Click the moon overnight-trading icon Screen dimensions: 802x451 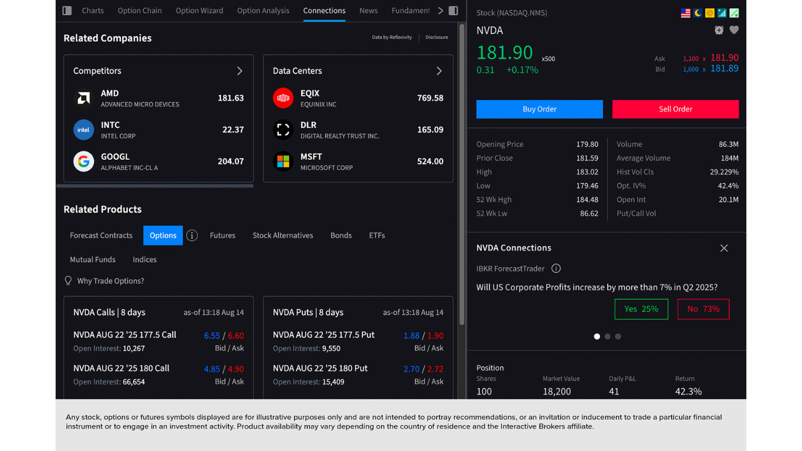(x=697, y=12)
